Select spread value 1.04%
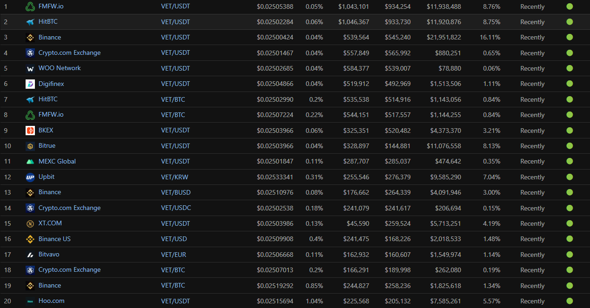 314,301
